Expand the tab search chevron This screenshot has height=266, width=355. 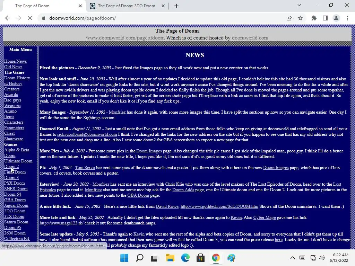pyautogui.click(x=299, y=5)
